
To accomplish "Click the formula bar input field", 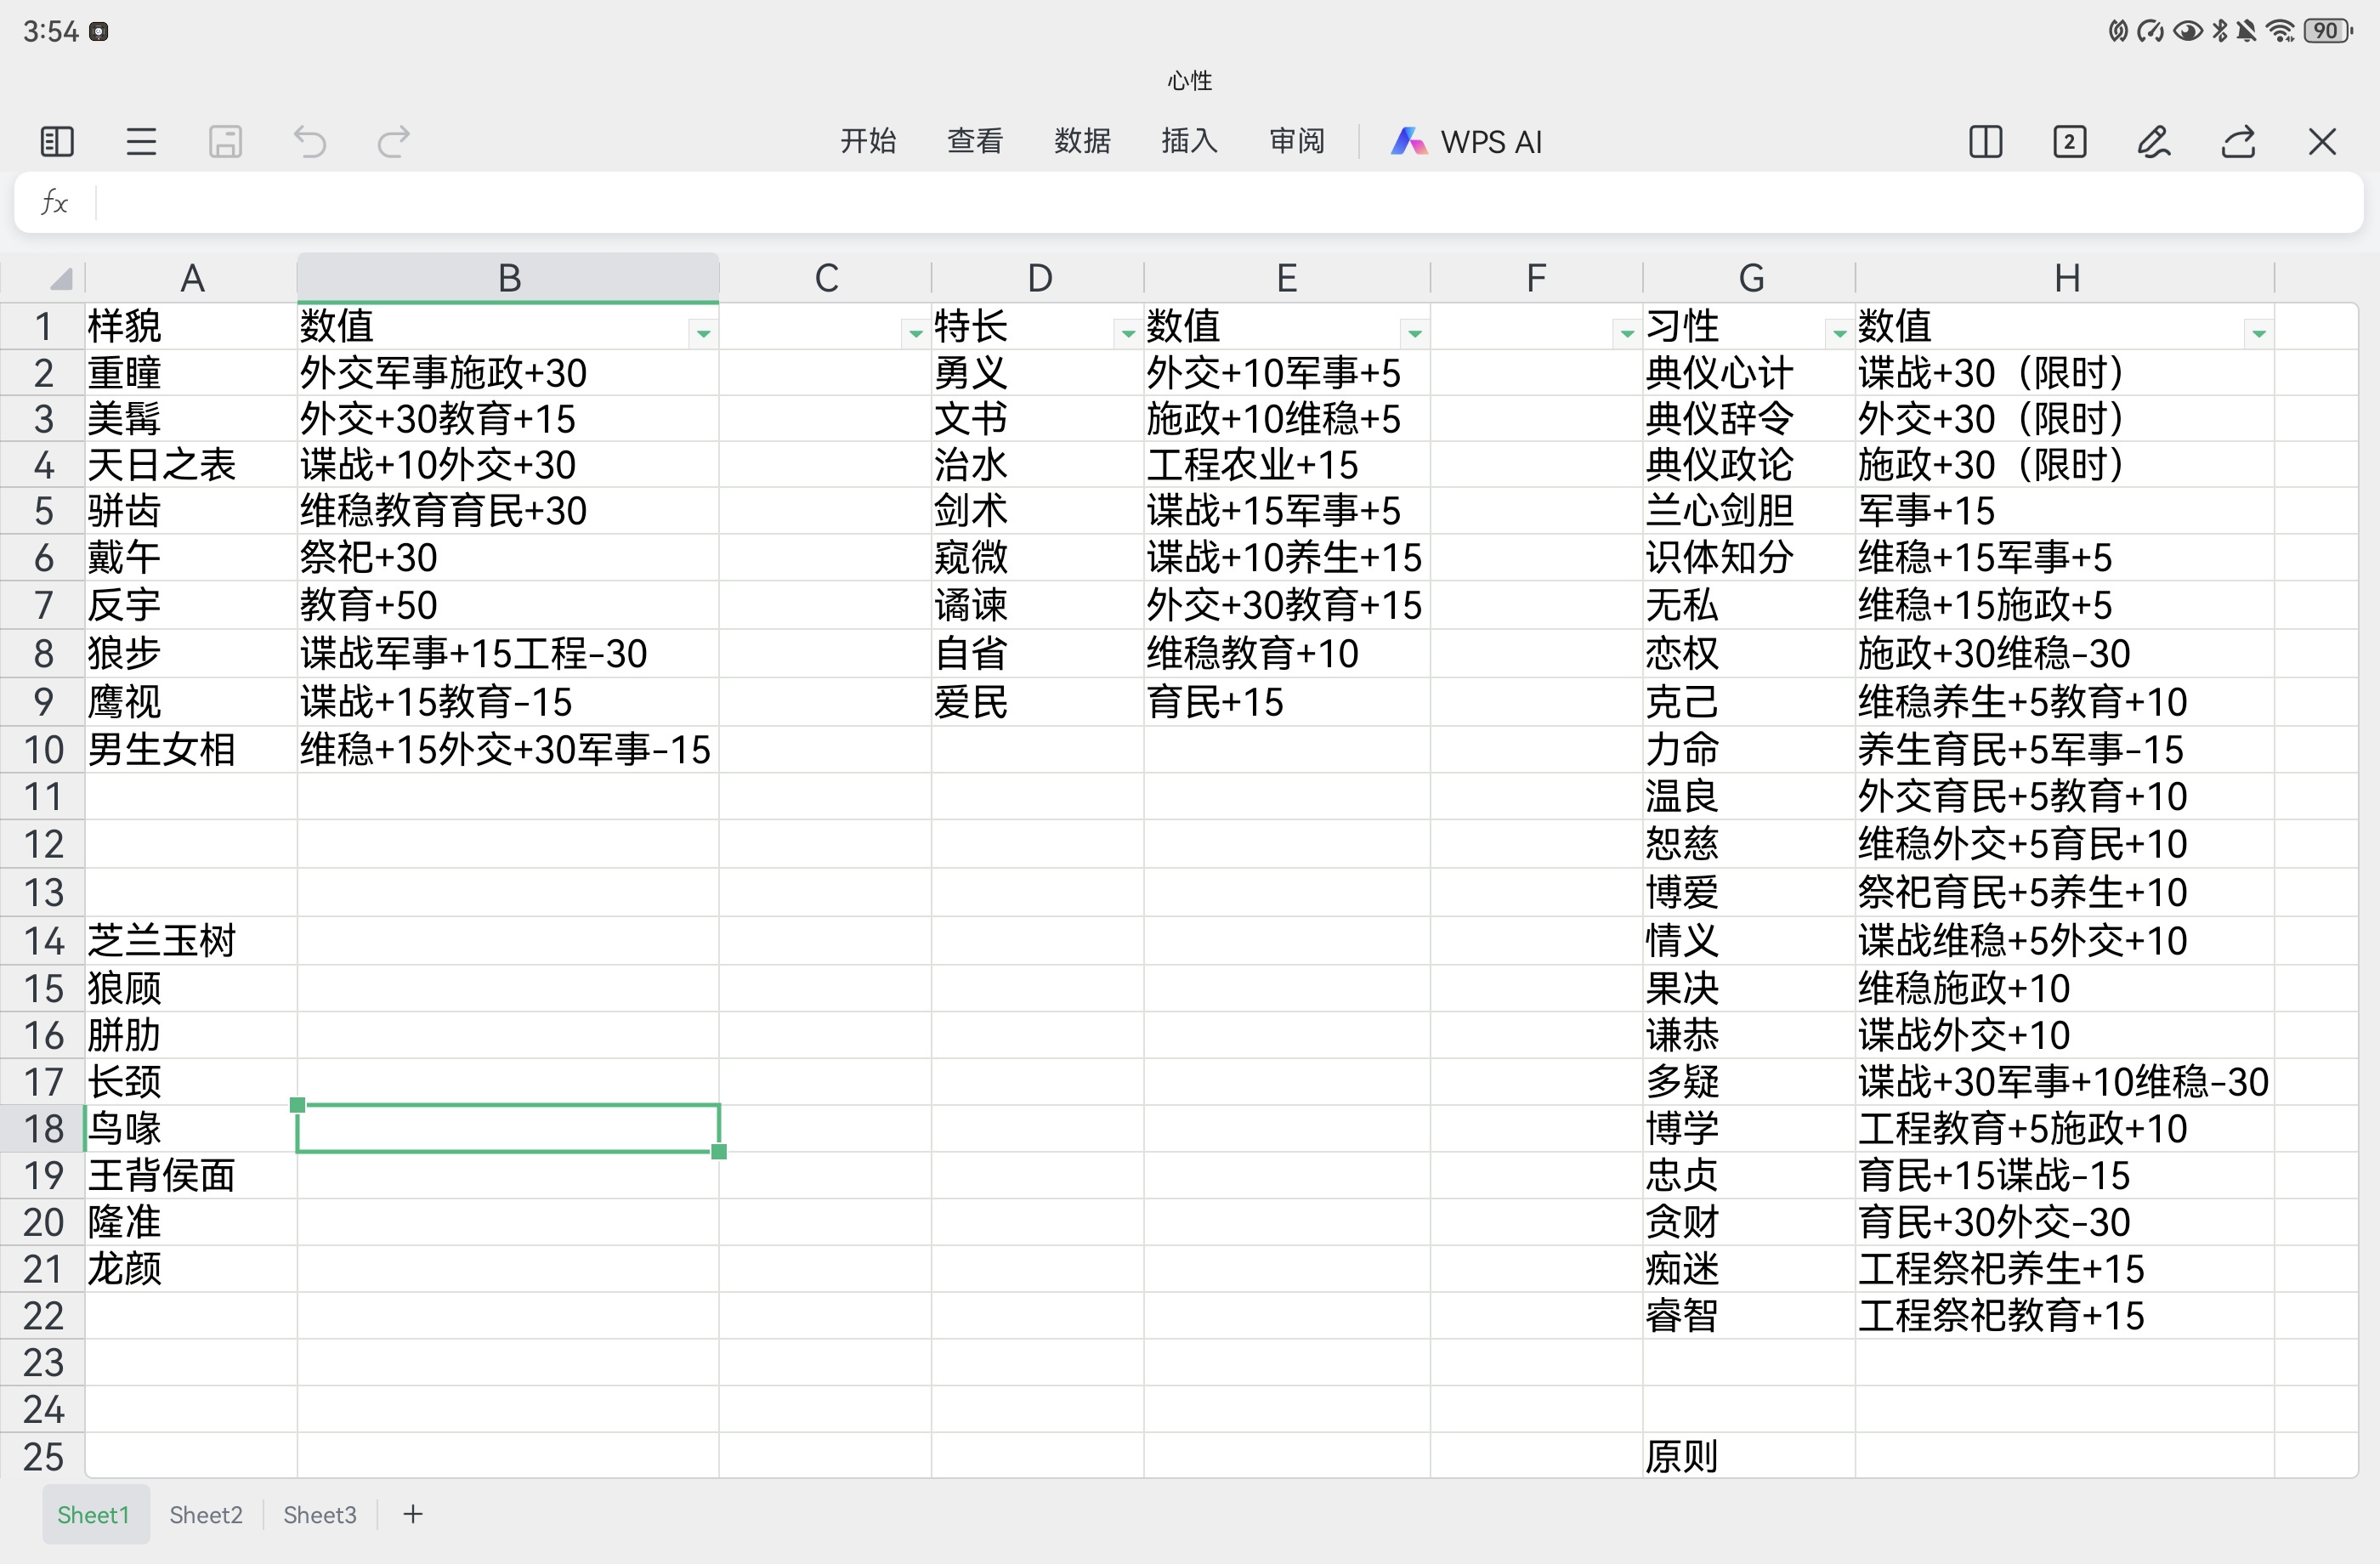I will coord(1229,203).
